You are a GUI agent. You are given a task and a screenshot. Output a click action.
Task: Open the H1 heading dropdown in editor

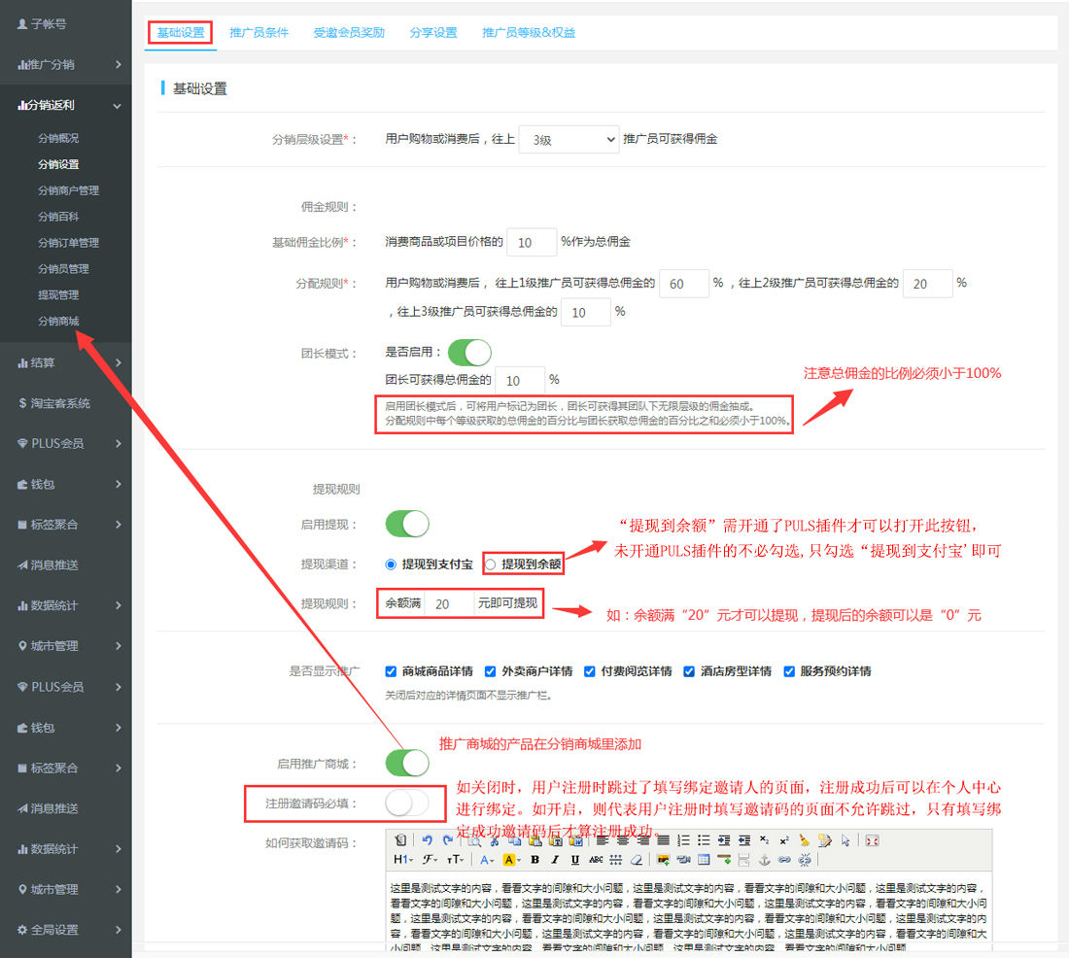click(x=402, y=860)
